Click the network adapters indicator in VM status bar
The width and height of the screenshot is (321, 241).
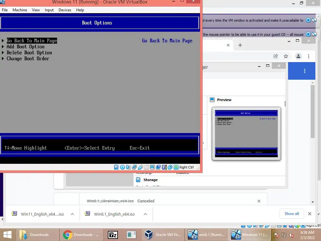134,167
